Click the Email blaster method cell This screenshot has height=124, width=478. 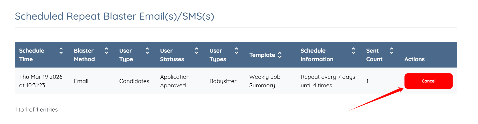pos(81,81)
